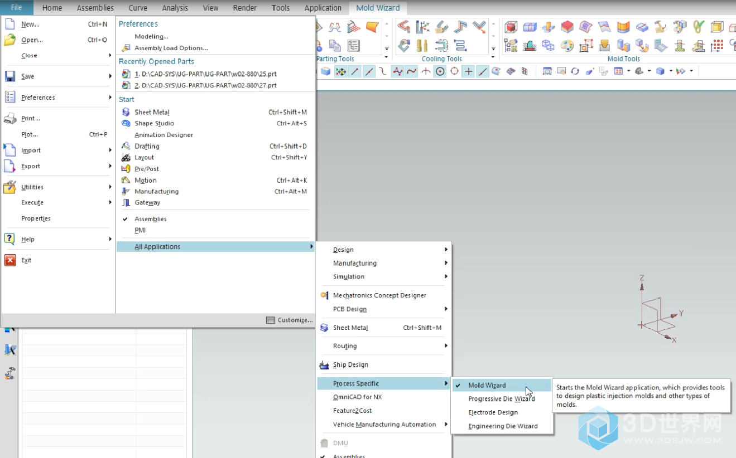This screenshot has height=458, width=736.
Task: Click the yellow cooling fittings icon
Action: click(x=423, y=45)
